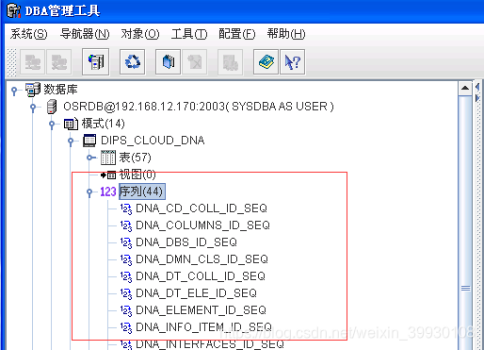Click the sequence icon beside DNA_DT_ELE_ID_SEQ
The width and height of the screenshot is (484, 350).
point(126,293)
